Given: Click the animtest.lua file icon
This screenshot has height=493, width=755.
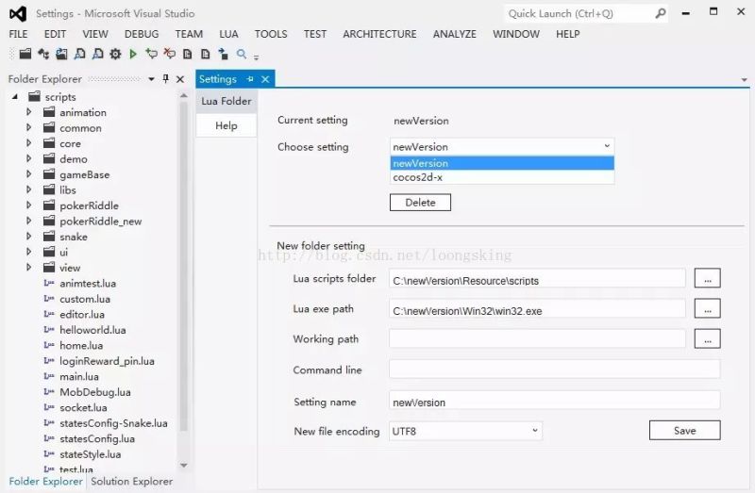Looking at the screenshot, I should point(49,283).
